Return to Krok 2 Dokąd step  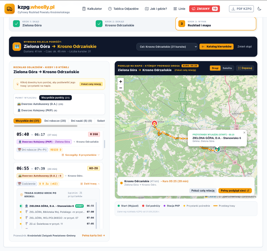tap(133, 24)
